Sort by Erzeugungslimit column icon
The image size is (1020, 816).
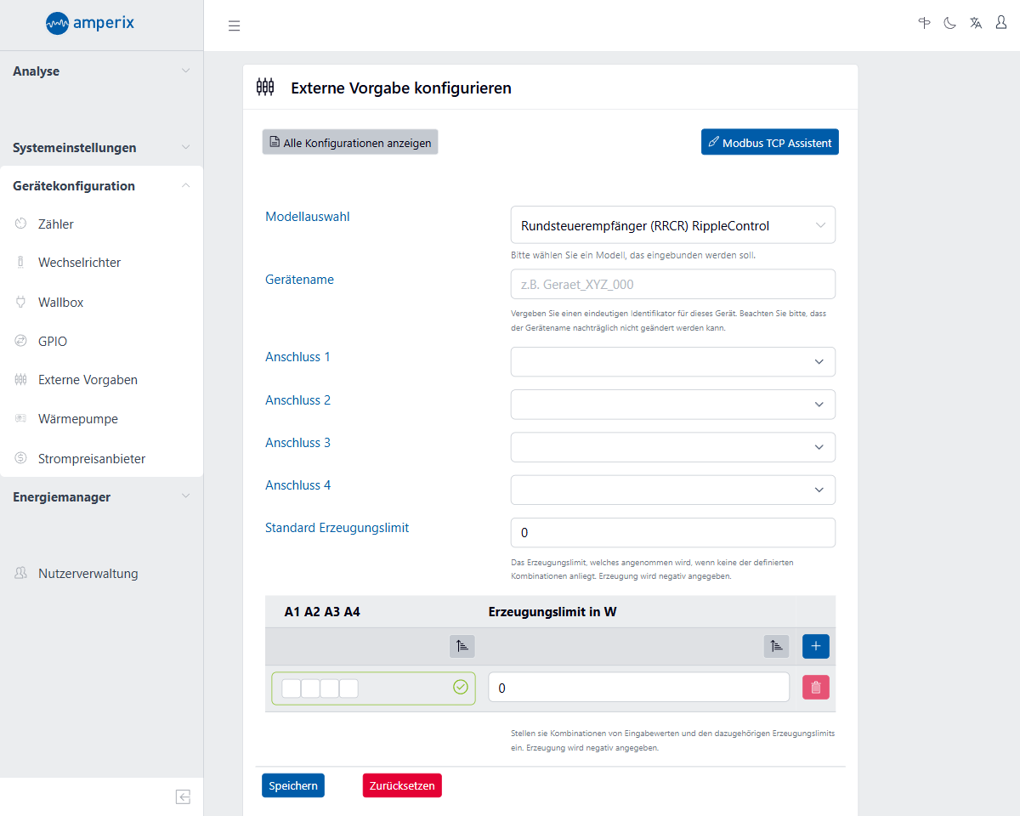775,646
